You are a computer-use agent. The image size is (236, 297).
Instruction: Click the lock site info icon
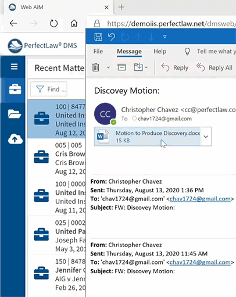click(x=97, y=23)
